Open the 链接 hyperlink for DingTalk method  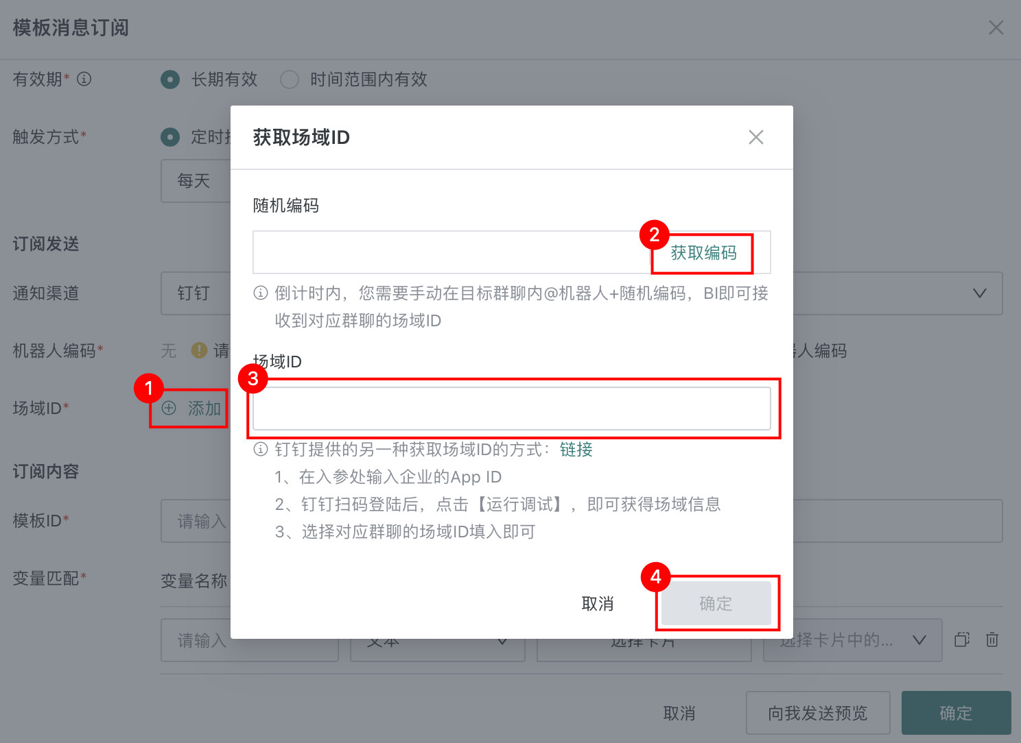click(x=576, y=450)
